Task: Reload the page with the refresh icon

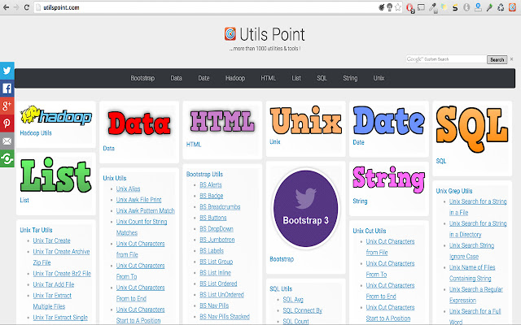Action: pos(27,7)
